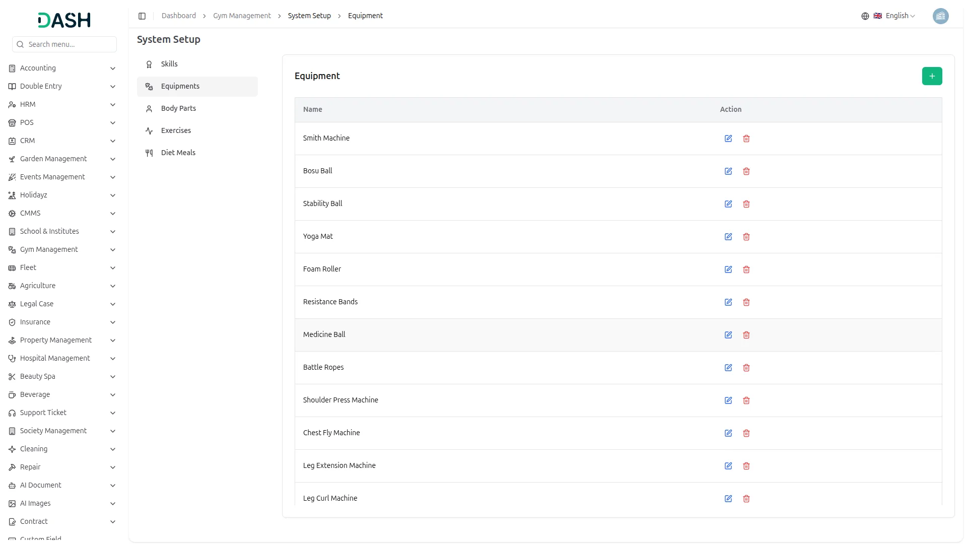Edit the Chest Fly Machine entry
Image resolution: width=967 pixels, height=544 pixels.
(728, 433)
